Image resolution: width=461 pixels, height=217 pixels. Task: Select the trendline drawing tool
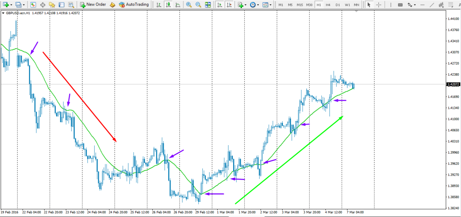[x=432, y=5]
